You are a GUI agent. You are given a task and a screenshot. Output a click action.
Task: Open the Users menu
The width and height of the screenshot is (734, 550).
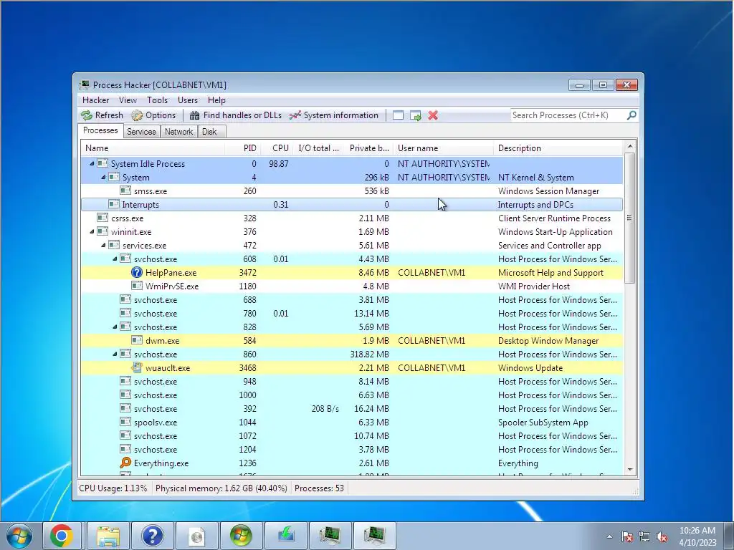click(x=188, y=100)
